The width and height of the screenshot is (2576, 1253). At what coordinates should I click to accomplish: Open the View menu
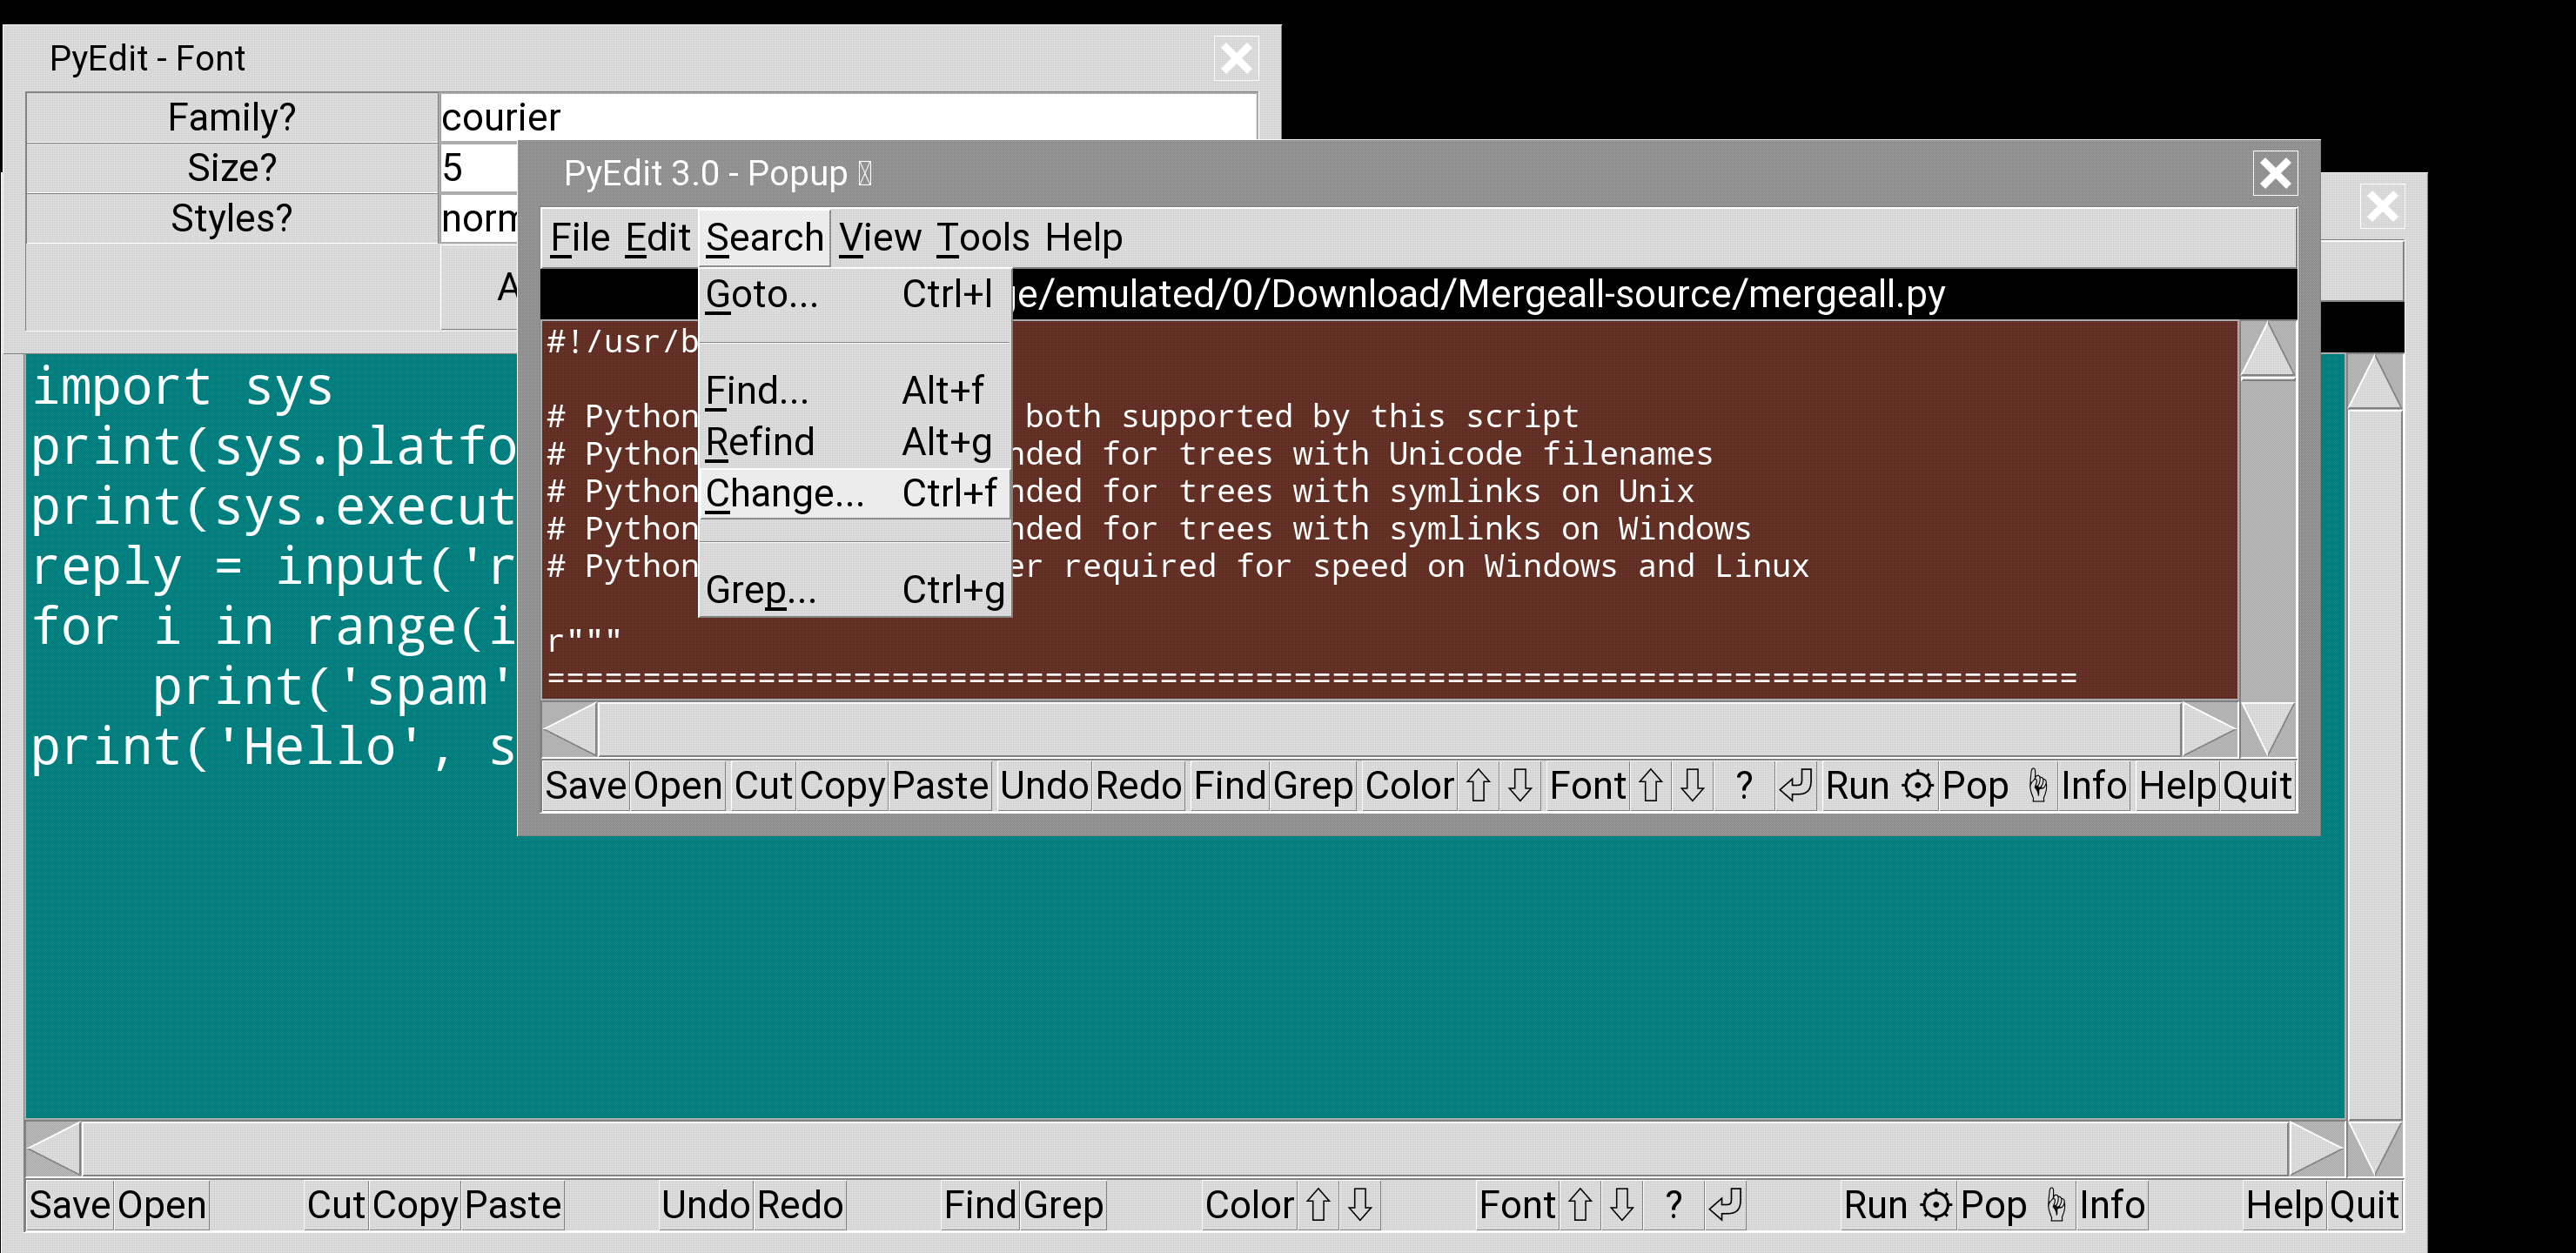point(879,238)
